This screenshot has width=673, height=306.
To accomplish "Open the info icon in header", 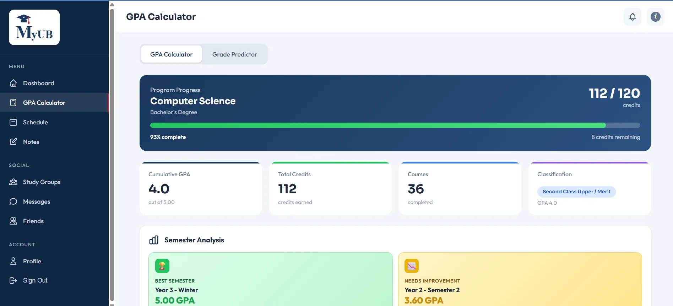I will tap(656, 17).
